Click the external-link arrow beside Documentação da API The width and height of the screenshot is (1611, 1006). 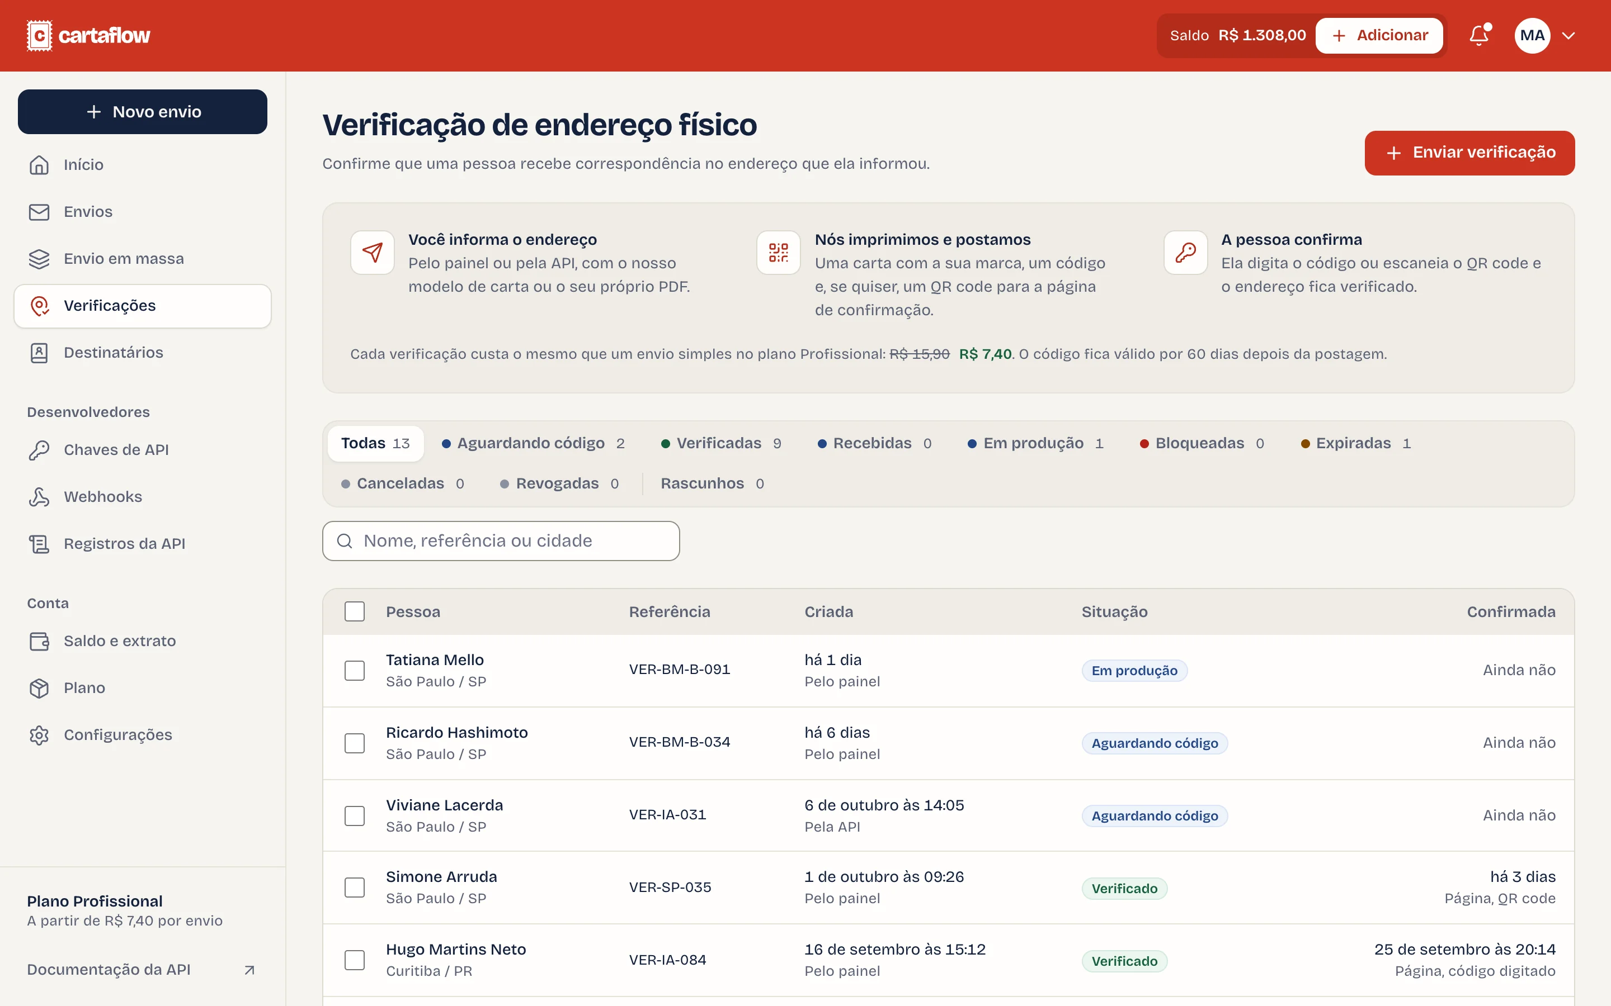(249, 970)
